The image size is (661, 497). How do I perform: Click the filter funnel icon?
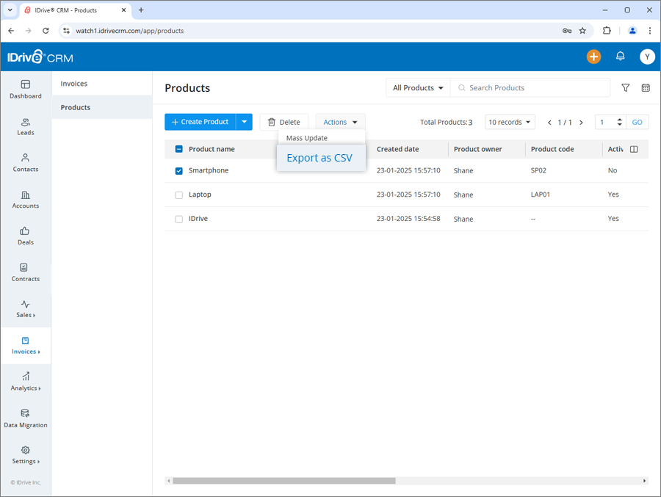click(625, 87)
